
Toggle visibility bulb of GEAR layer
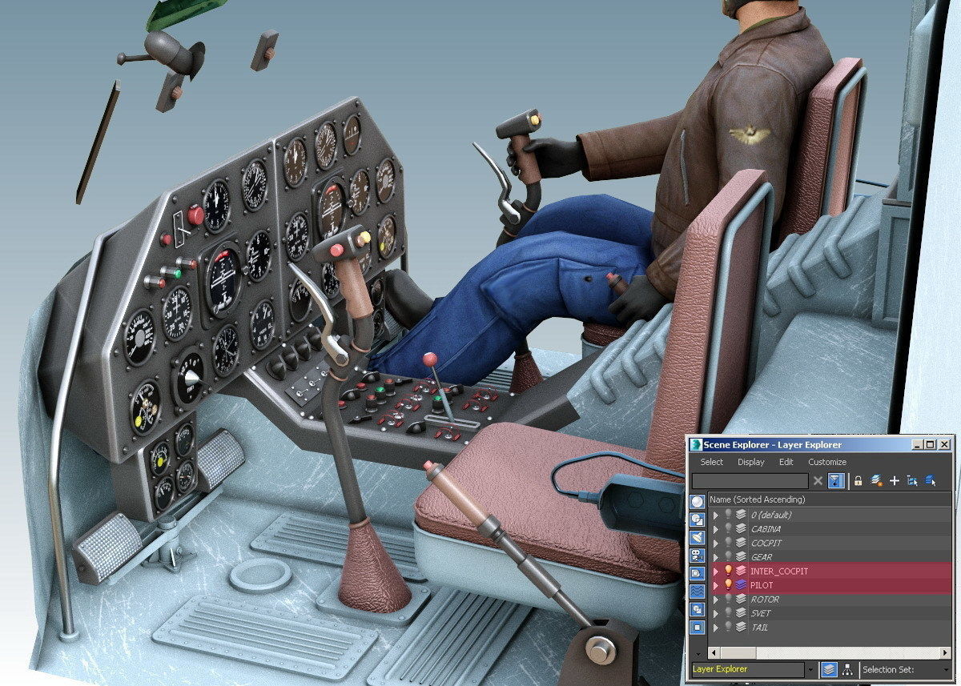729,557
